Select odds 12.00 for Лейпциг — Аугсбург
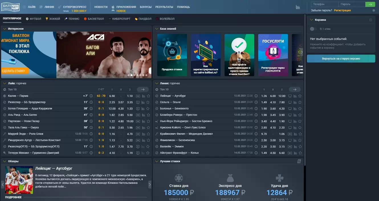The height and width of the screenshot is (201, 379). pyautogui.click(x=282, y=96)
